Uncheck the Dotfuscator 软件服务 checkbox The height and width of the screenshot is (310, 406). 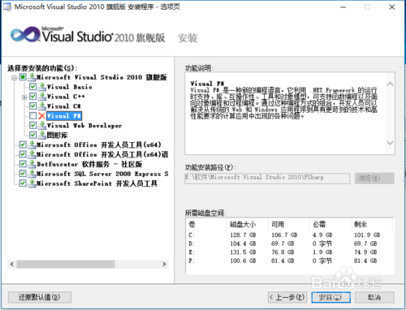[23, 164]
